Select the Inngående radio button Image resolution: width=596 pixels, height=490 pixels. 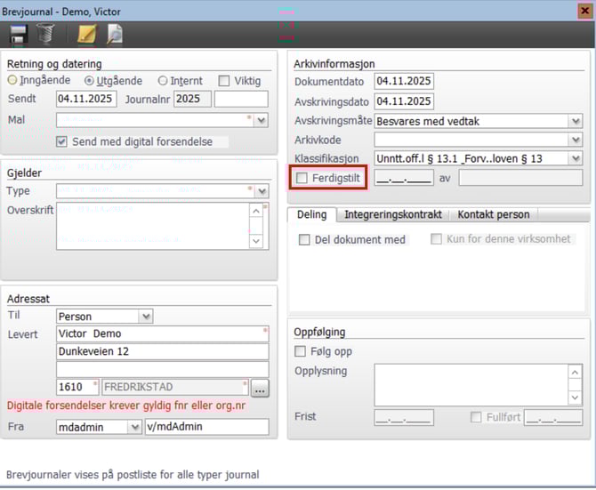tap(12, 81)
